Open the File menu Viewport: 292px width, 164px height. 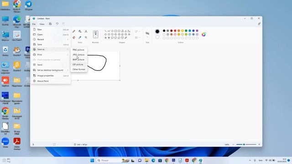34,24
